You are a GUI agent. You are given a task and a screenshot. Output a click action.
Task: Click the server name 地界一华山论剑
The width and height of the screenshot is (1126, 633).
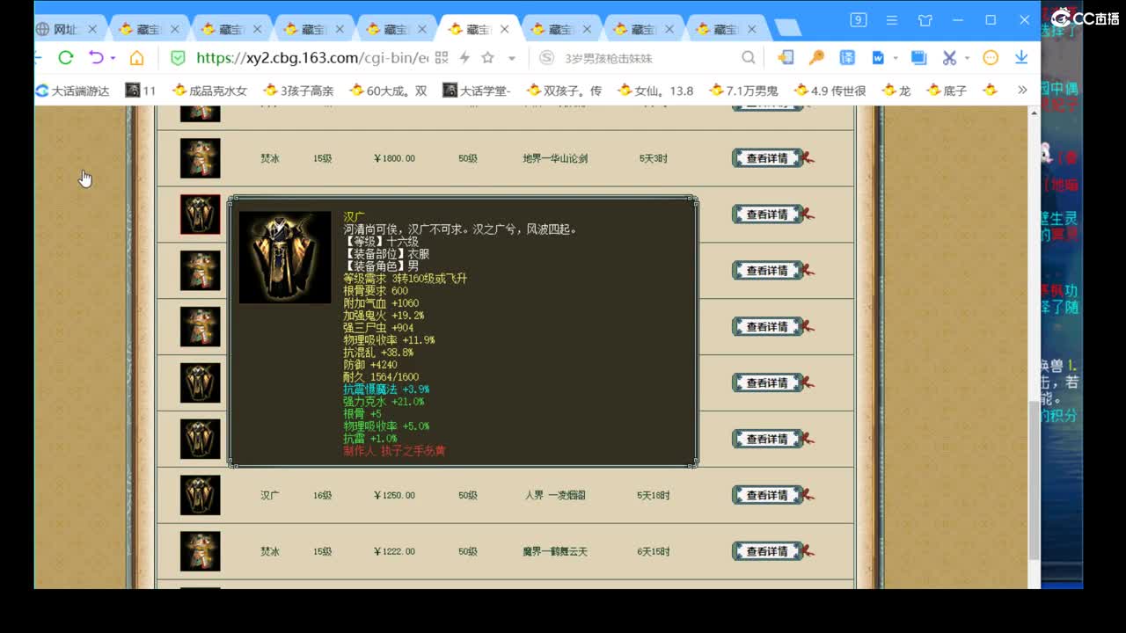click(x=555, y=158)
